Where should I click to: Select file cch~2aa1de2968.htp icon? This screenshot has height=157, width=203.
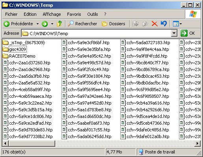click(6, 69)
